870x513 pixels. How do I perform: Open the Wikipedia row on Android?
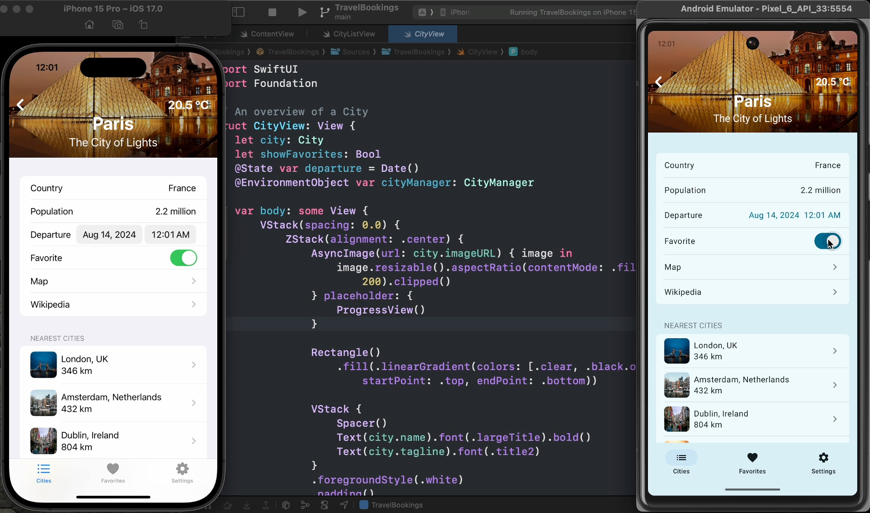click(x=753, y=292)
